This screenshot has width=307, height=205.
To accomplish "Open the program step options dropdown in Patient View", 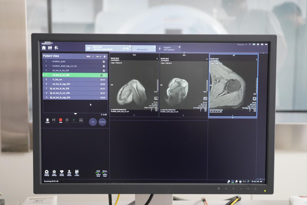I will pyautogui.click(x=98, y=56).
